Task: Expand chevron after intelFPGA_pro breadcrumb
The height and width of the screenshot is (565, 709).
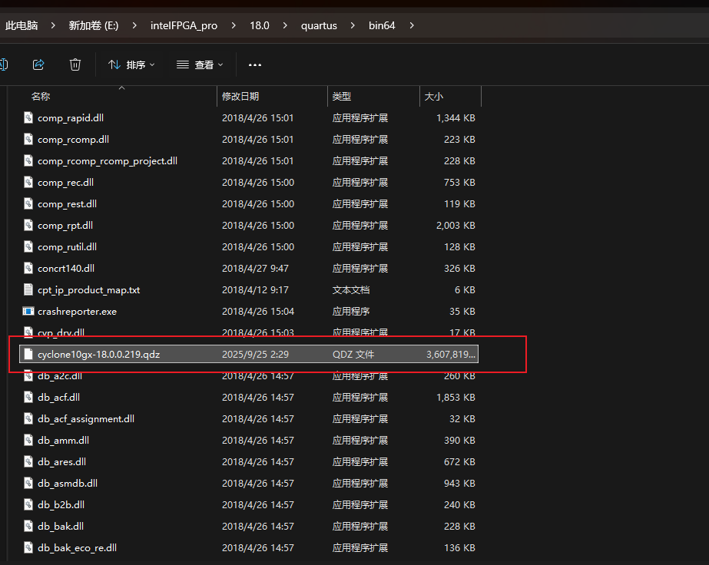Action: (x=234, y=25)
